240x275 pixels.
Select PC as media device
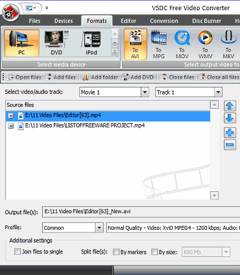(x=22, y=43)
